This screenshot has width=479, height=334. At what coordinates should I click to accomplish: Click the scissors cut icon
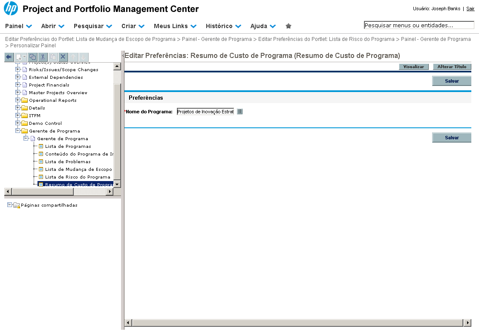pyautogui.click(x=43, y=57)
